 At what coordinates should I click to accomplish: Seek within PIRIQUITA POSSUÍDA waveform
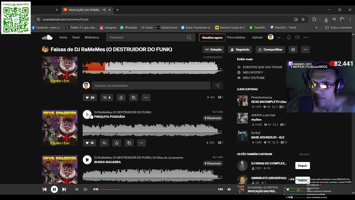point(153,130)
